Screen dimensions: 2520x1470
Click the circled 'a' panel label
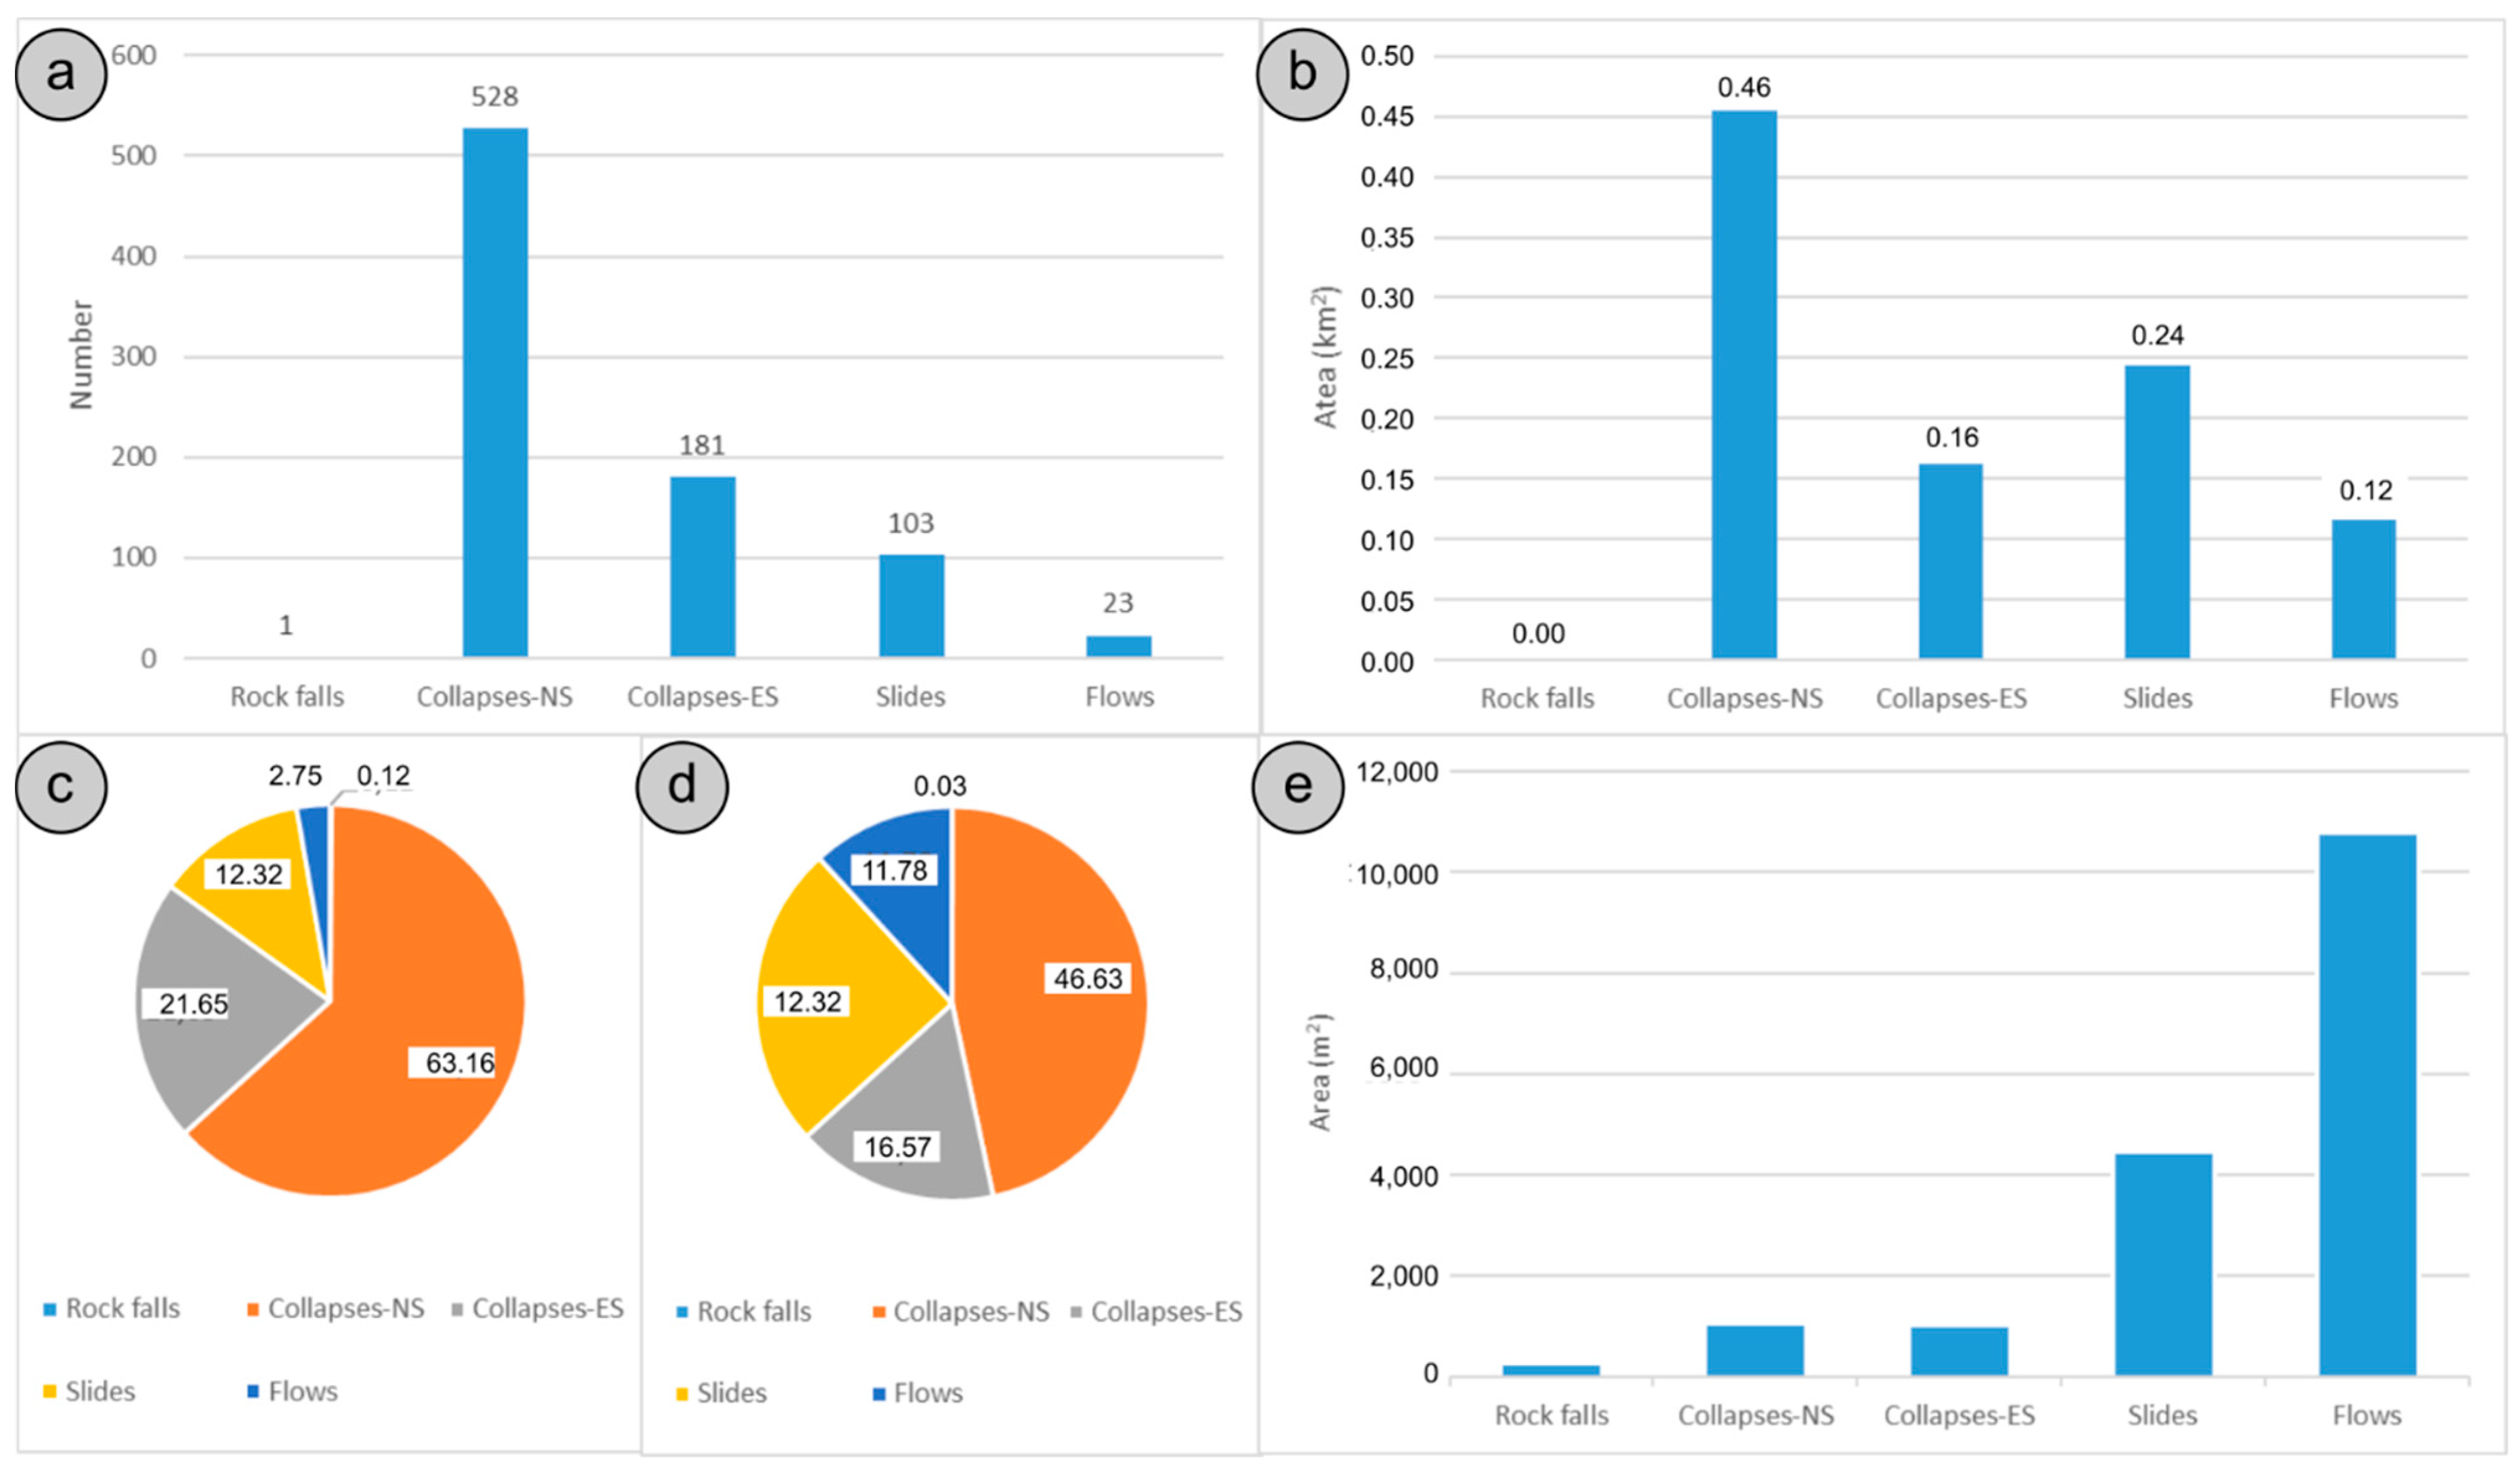coord(61,74)
